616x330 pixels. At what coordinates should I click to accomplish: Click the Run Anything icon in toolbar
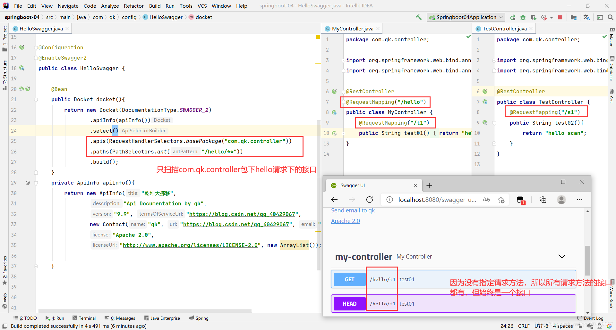600,17
